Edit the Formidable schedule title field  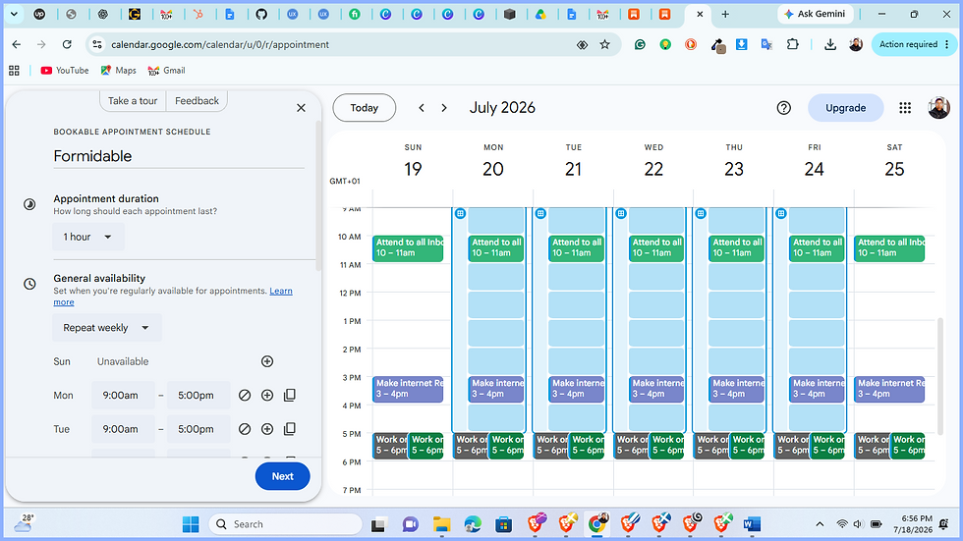(x=179, y=156)
